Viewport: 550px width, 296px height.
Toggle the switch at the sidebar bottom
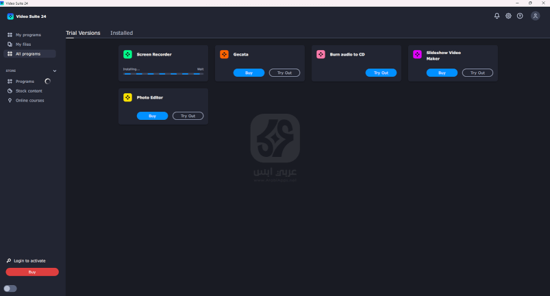pyautogui.click(x=10, y=288)
